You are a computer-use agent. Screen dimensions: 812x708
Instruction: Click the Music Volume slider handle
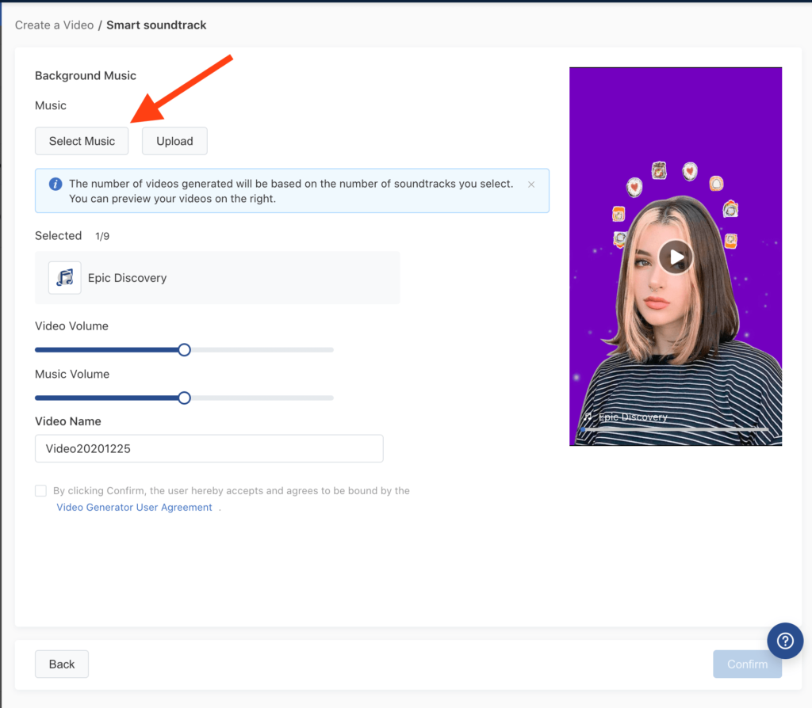click(x=184, y=398)
